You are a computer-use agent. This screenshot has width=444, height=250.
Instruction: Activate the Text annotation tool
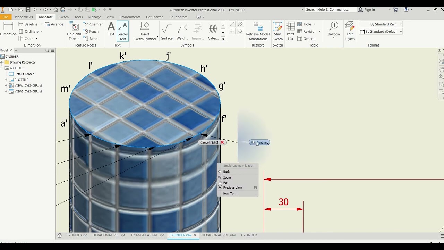pos(111,29)
